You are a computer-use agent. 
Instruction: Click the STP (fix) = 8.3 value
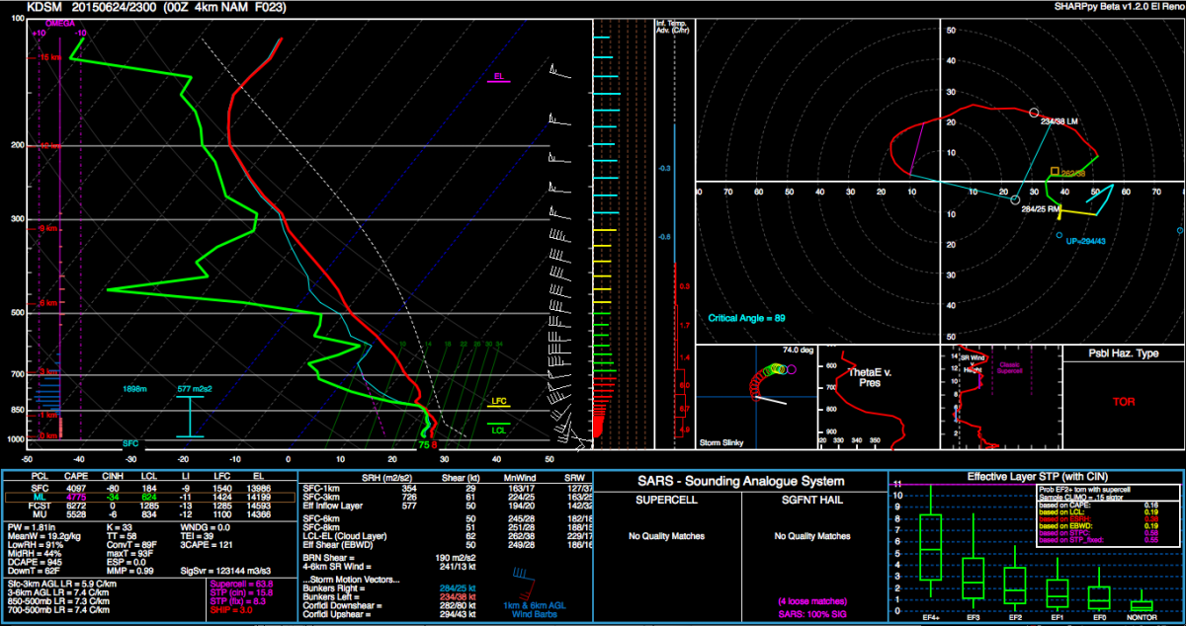pyautogui.click(x=238, y=600)
